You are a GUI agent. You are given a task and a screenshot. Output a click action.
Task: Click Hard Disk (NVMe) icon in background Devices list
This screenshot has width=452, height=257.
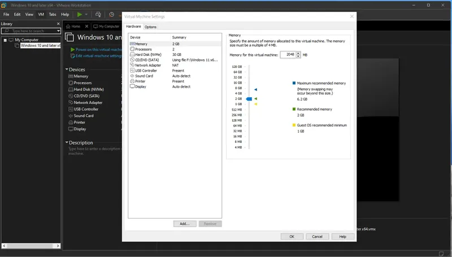coord(71,90)
